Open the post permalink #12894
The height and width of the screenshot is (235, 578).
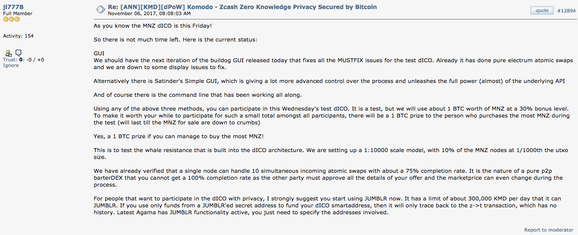[566, 11]
